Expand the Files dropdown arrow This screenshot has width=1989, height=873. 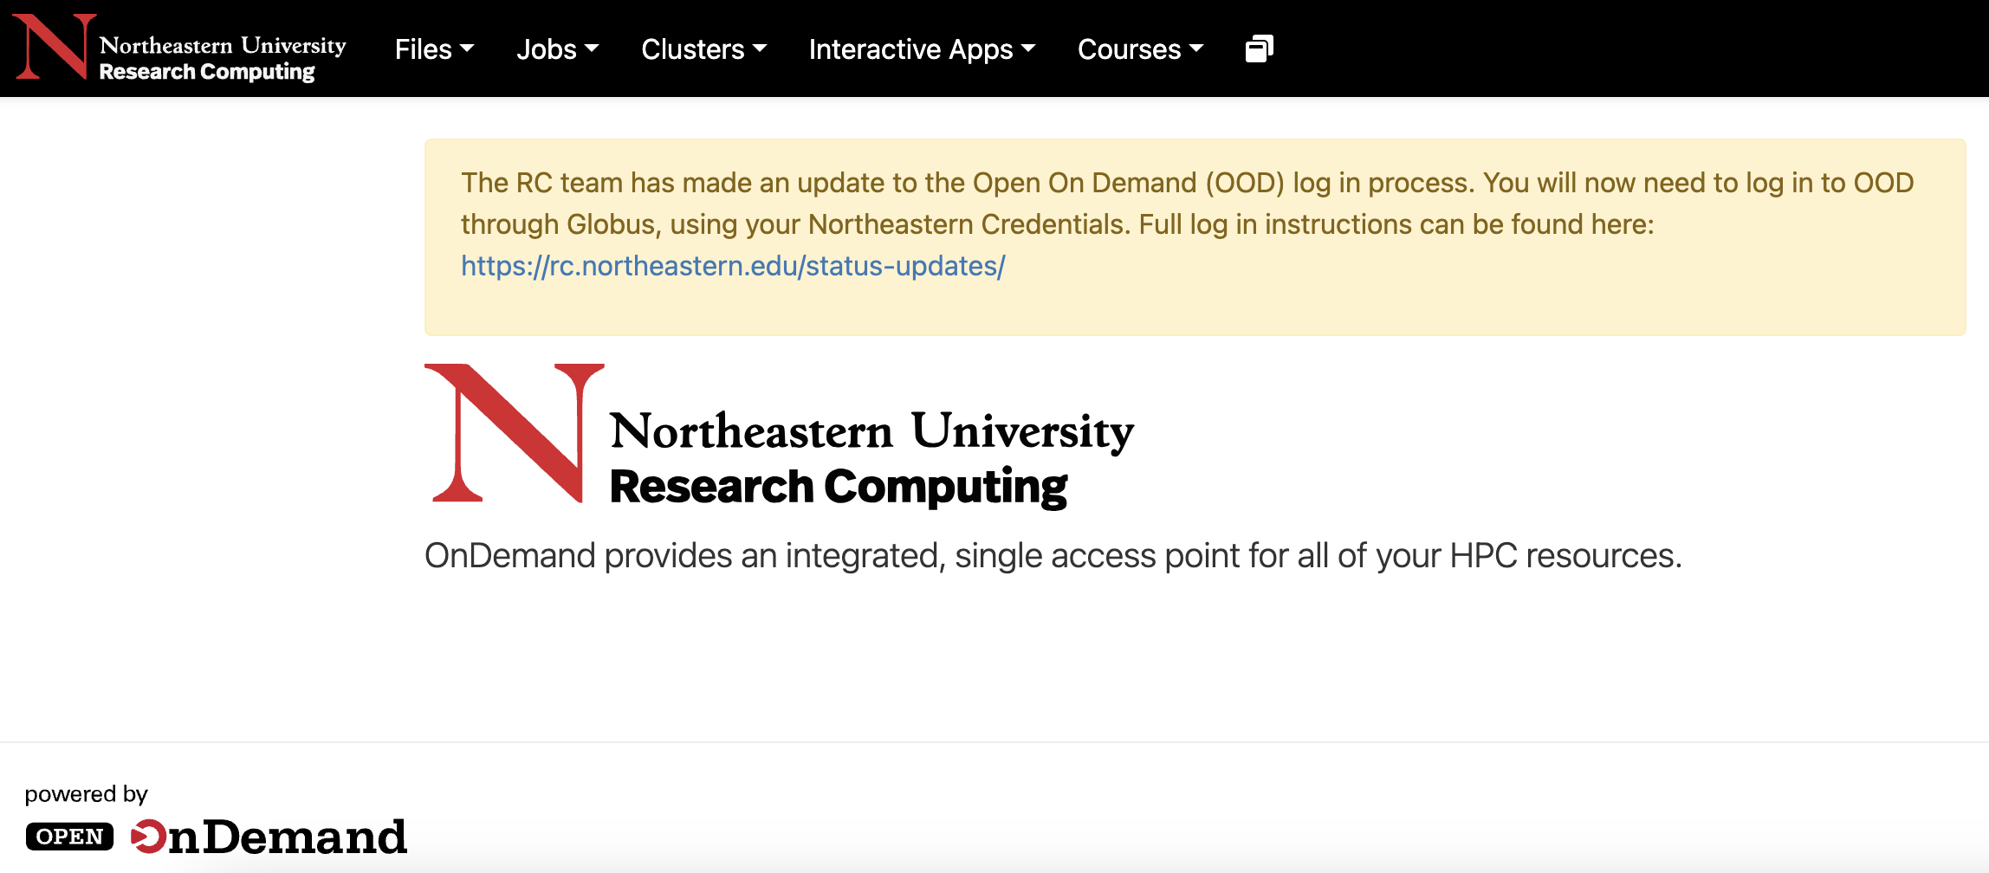[x=467, y=48]
